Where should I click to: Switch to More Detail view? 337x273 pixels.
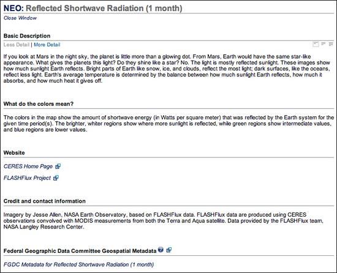point(47,45)
